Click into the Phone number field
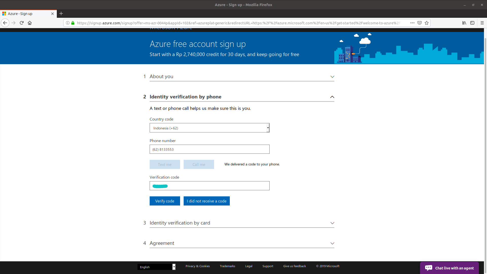 tap(210, 149)
